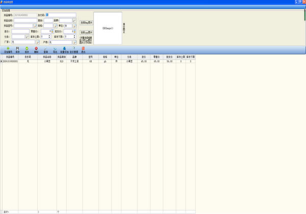Click the 保存 save disk icon

[x=18, y=49]
